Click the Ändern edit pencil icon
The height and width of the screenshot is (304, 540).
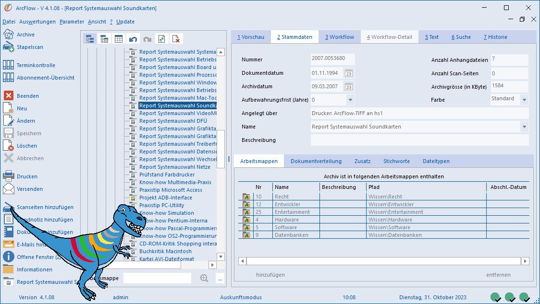coord(8,121)
